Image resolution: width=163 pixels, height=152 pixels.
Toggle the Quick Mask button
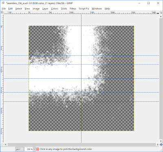tap(2, 144)
